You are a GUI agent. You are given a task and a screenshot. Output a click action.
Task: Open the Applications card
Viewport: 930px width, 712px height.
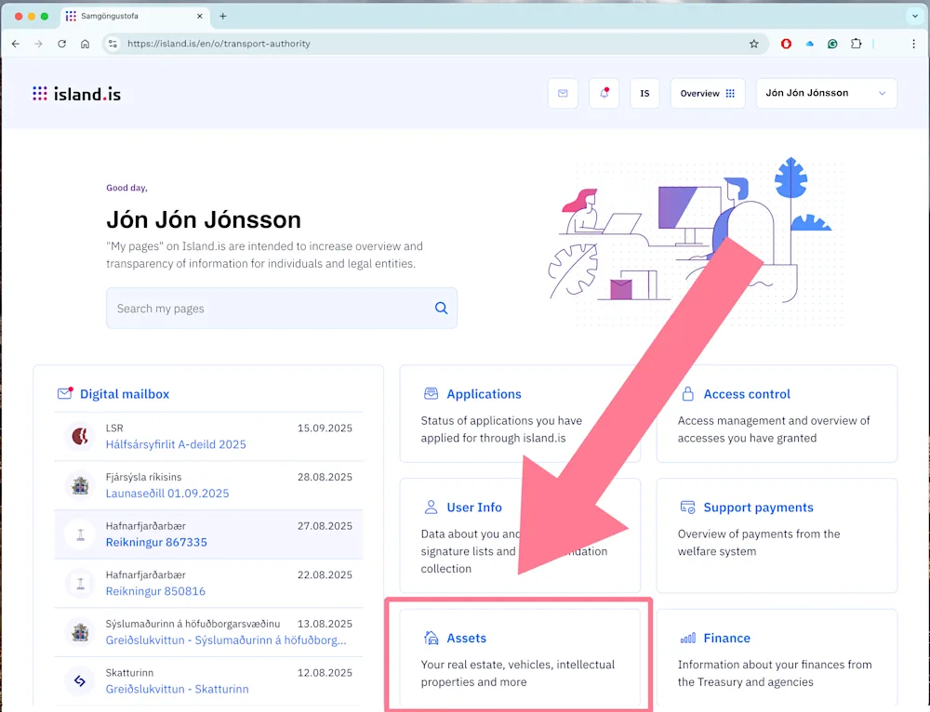520,414
